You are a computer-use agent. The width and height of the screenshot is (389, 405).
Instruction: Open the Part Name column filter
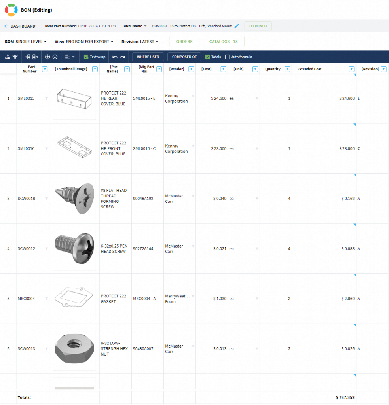coord(127,69)
